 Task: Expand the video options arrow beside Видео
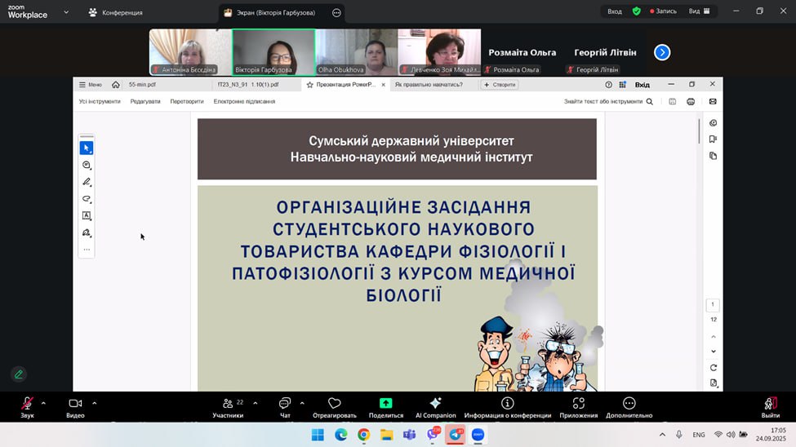pyautogui.click(x=95, y=403)
